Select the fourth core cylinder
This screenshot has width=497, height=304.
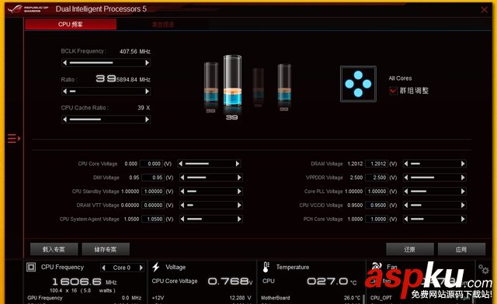coord(284,83)
